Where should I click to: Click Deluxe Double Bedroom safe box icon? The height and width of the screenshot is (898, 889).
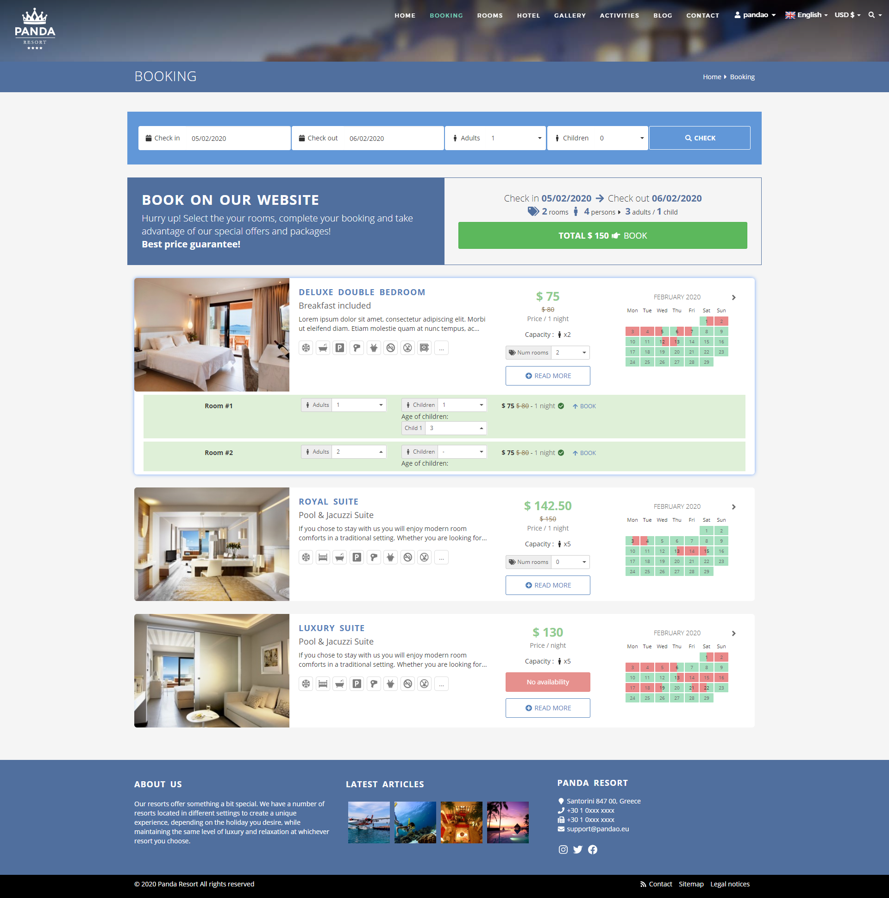point(425,348)
